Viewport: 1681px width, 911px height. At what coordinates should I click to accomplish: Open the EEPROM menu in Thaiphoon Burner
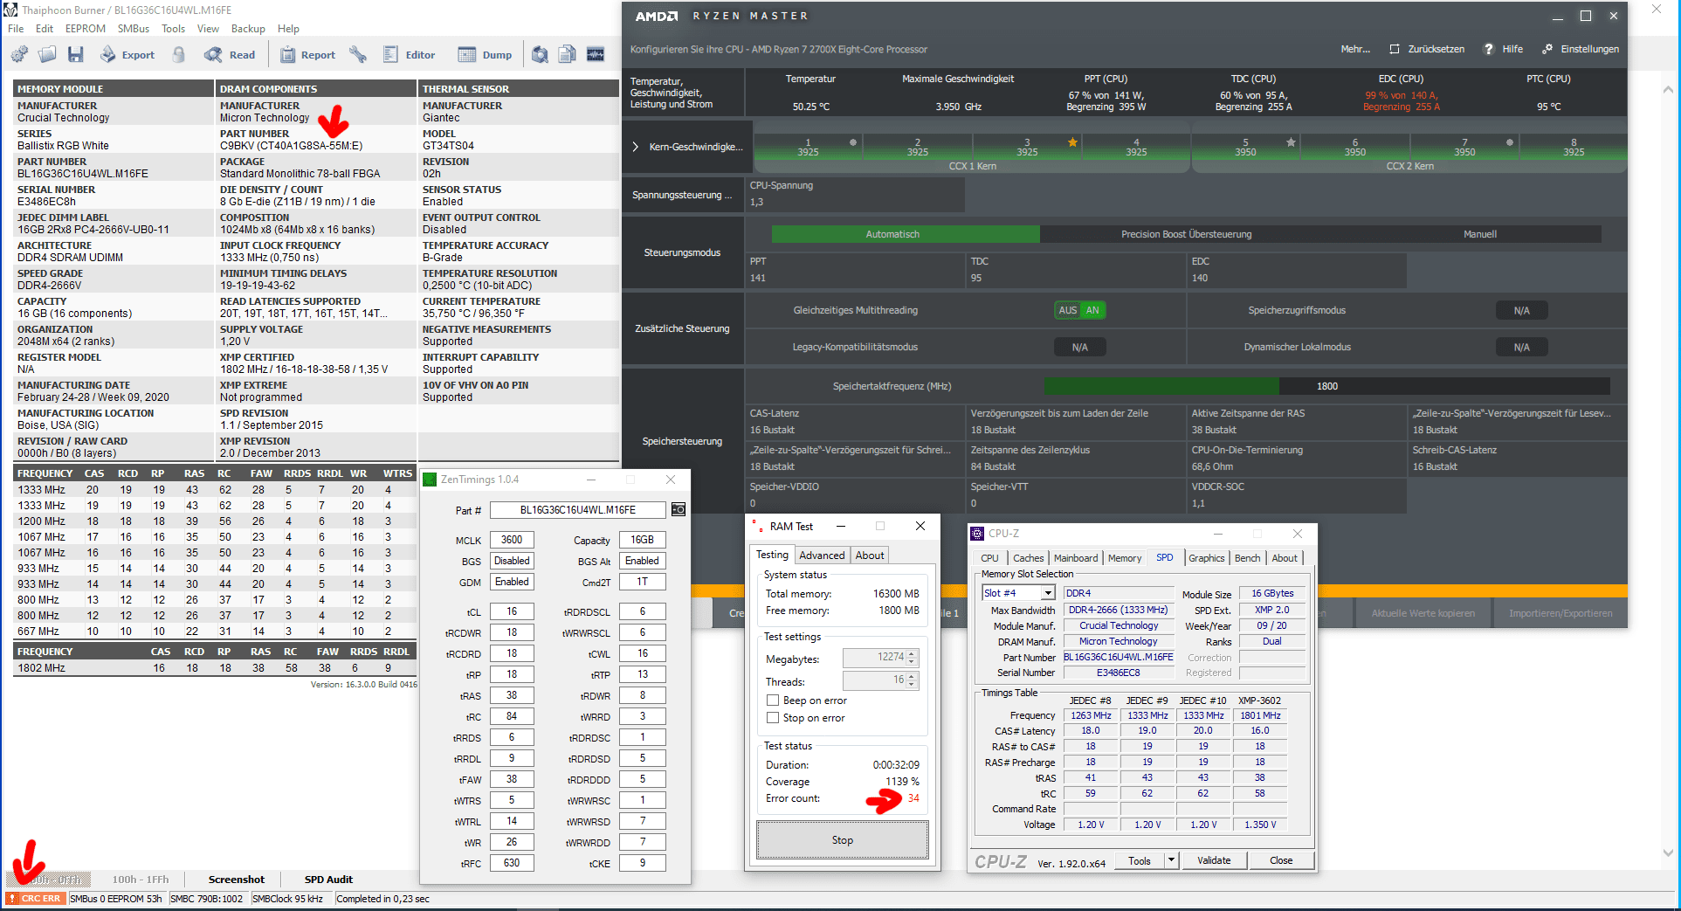(x=86, y=29)
